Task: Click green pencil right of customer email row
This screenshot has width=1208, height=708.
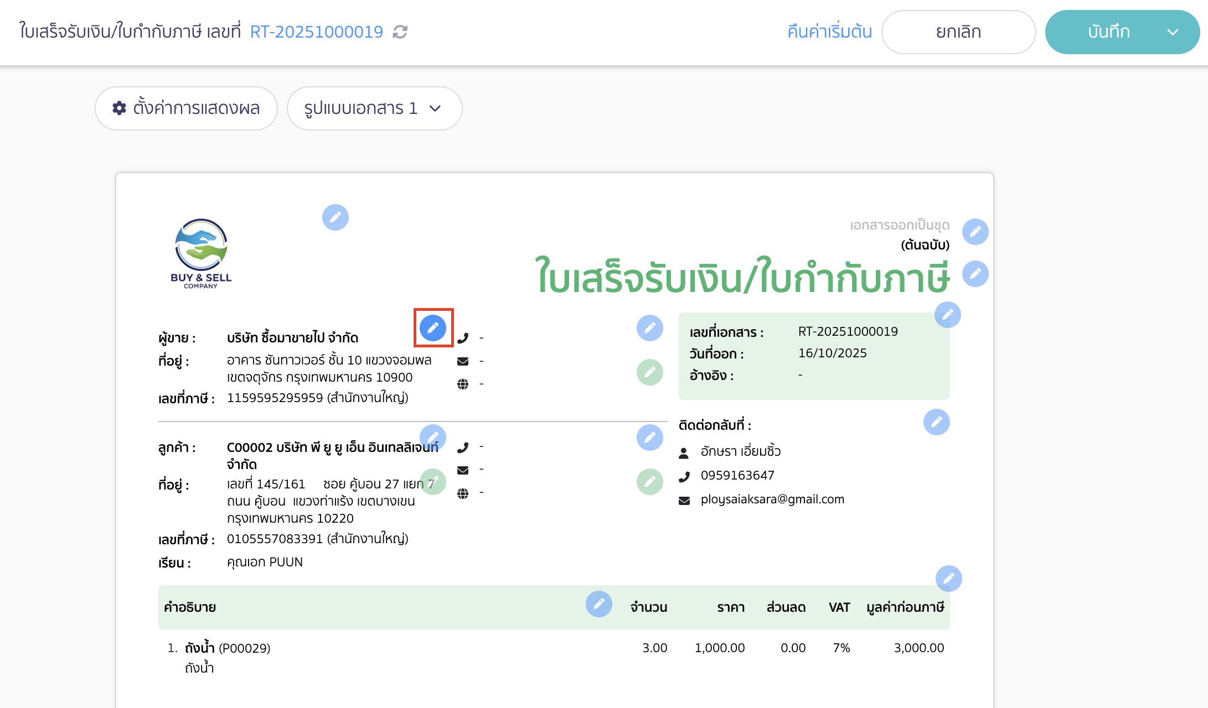Action: (x=649, y=482)
